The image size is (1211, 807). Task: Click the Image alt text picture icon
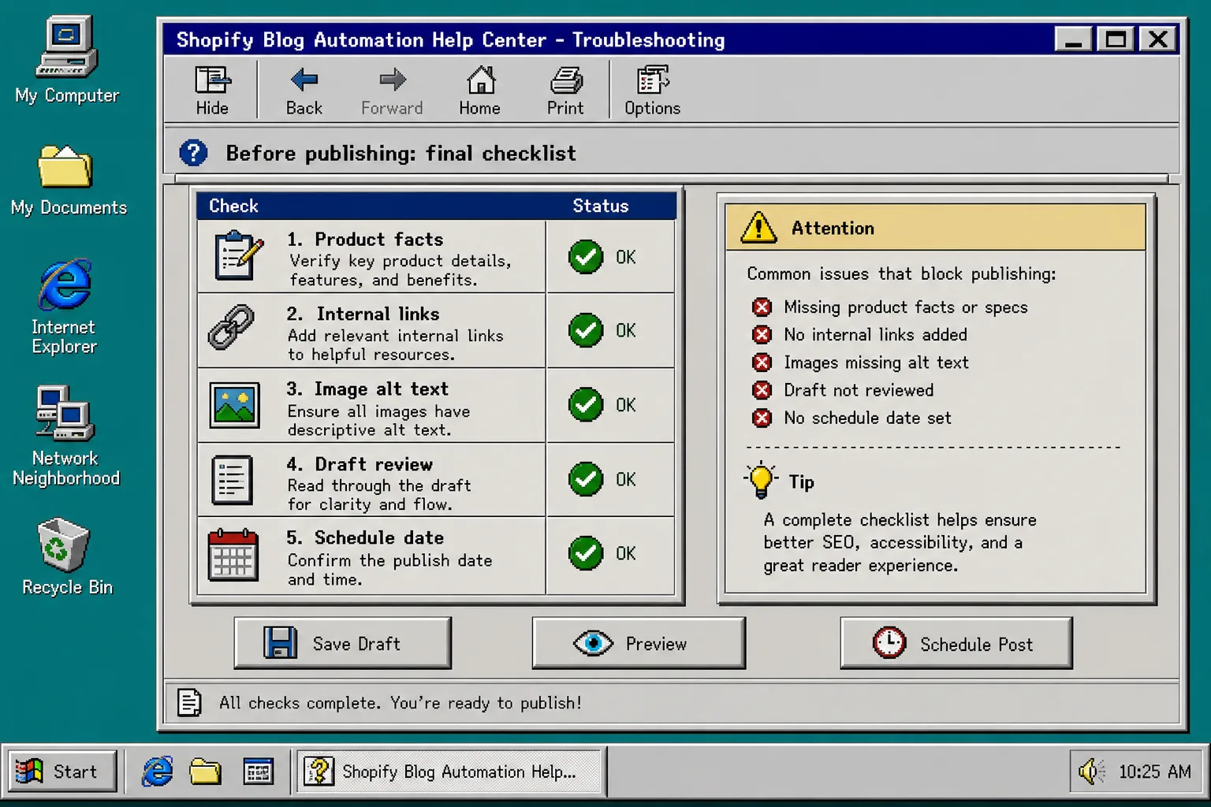[234, 405]
